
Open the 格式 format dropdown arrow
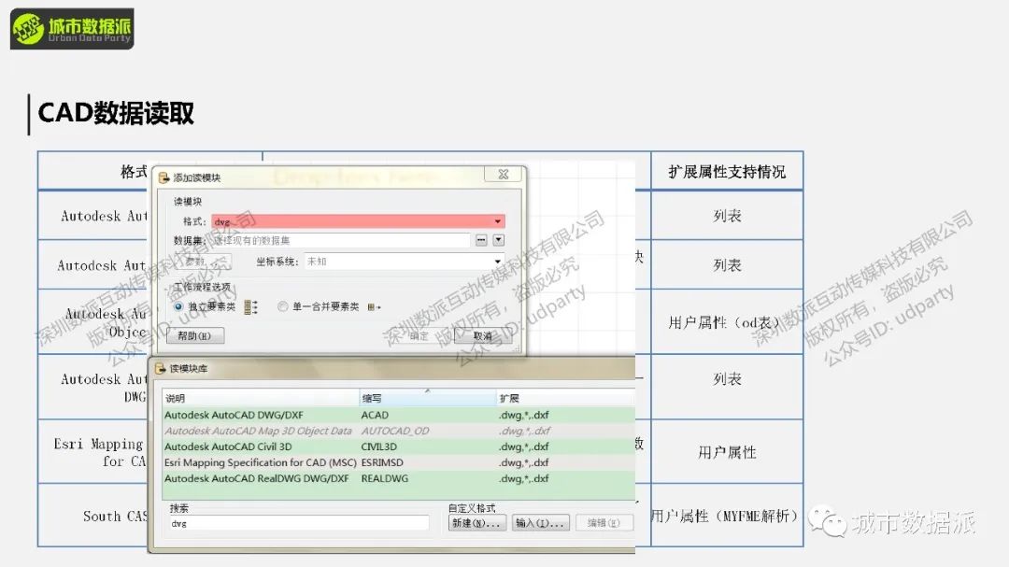[497, 221]
